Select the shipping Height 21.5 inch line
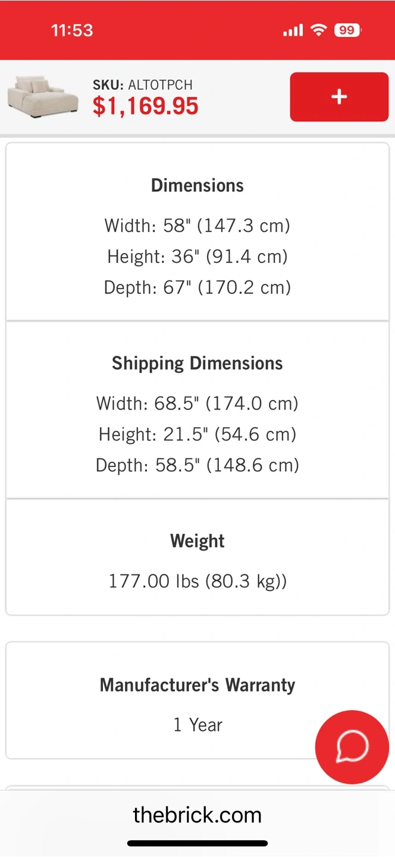Viewport: 395px width, 857px height. point(197,434)
